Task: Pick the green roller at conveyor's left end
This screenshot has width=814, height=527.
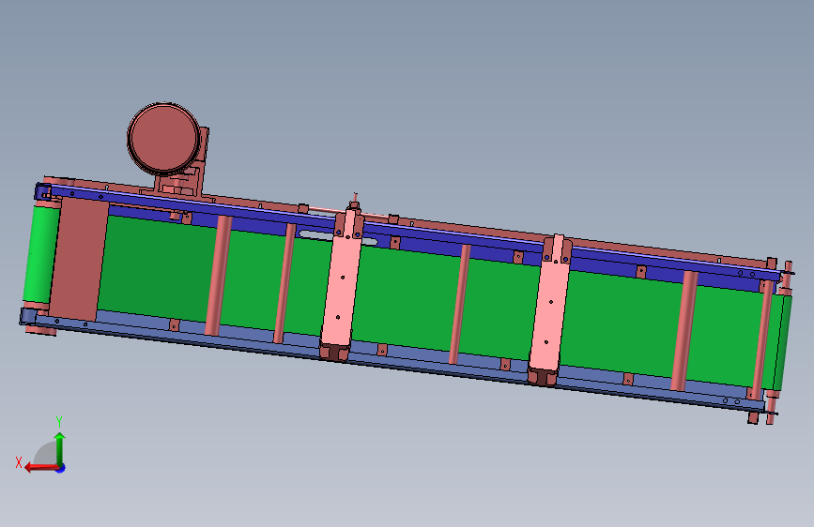Action: (x=41, y=254)
